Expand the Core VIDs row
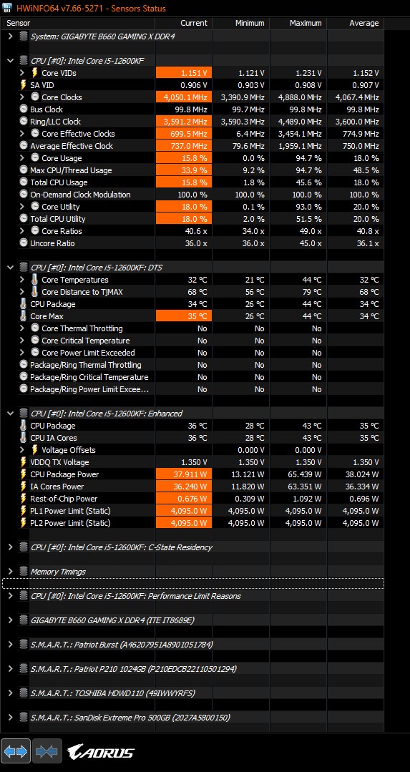The width and height of the screenshot is (410, 772). tap(21, 73)
